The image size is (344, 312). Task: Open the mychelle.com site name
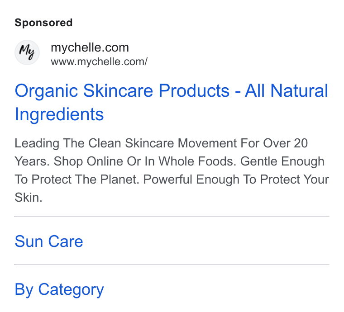click(90, 47)
